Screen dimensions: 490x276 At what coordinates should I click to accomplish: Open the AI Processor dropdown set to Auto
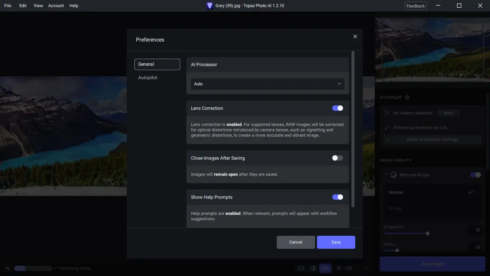(268, 84)
